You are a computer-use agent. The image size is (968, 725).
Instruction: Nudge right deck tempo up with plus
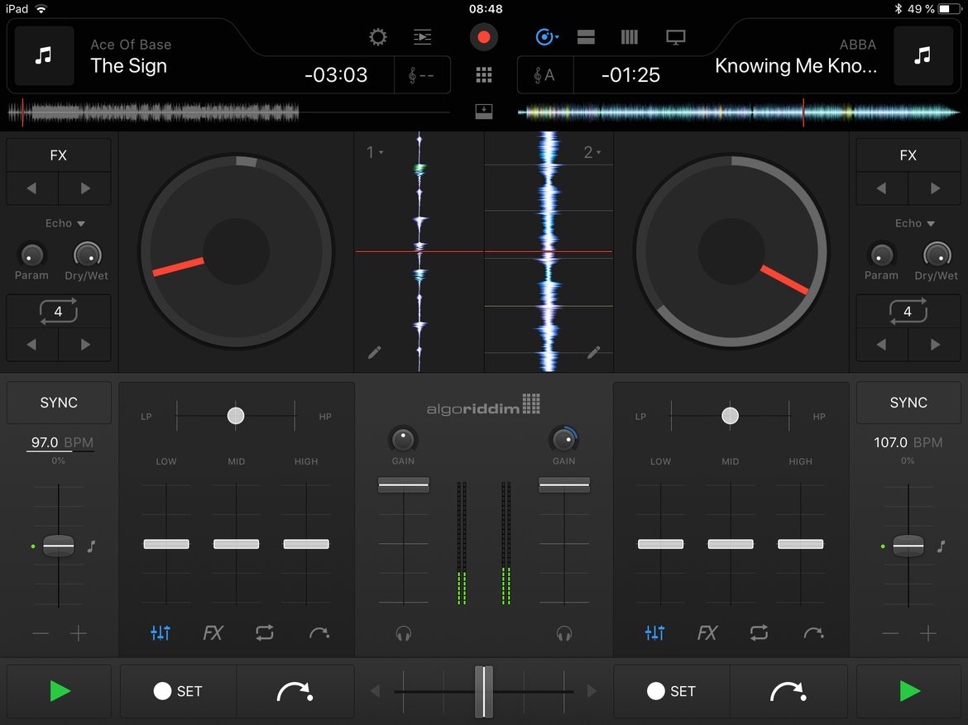[928, 633]
